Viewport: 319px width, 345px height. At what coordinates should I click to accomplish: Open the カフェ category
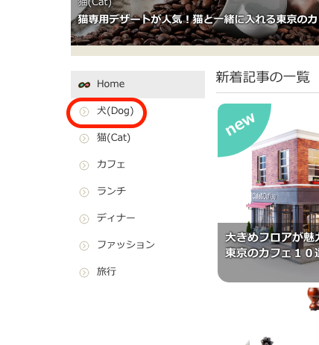(x=111, y=165)
